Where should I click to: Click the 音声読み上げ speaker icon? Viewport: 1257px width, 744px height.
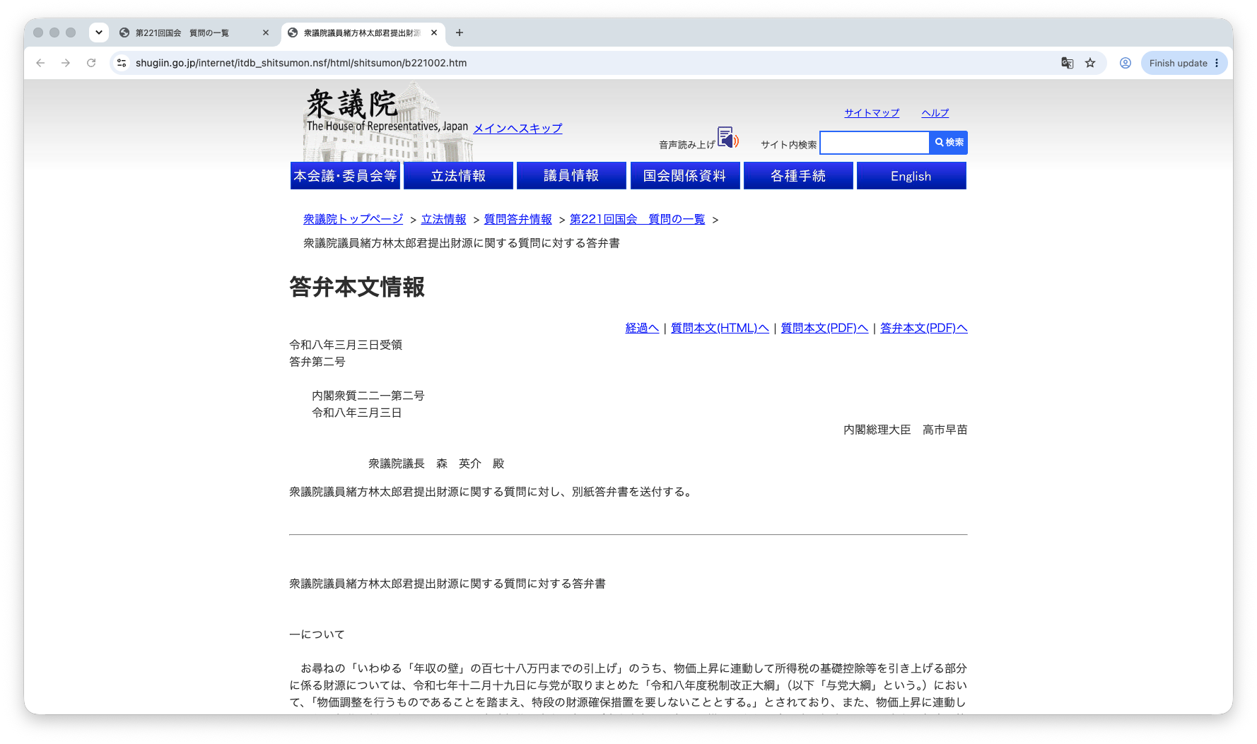[727, 137]
